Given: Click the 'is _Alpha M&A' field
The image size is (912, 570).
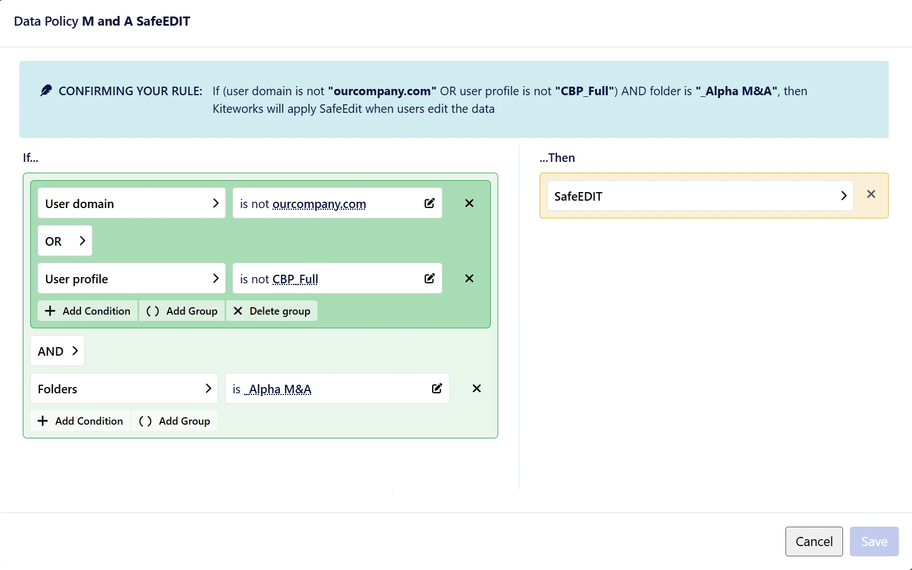Looking at the screenshot, I should pos(337,388).
